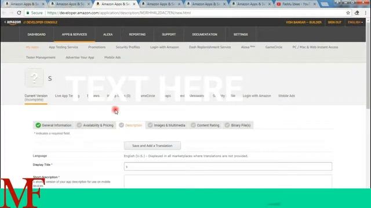Open App Testing Service
The image size is (371, 208).
tap(63, 47)
